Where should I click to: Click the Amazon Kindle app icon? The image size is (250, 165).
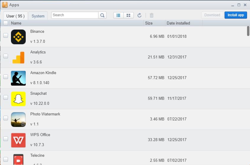18,78
